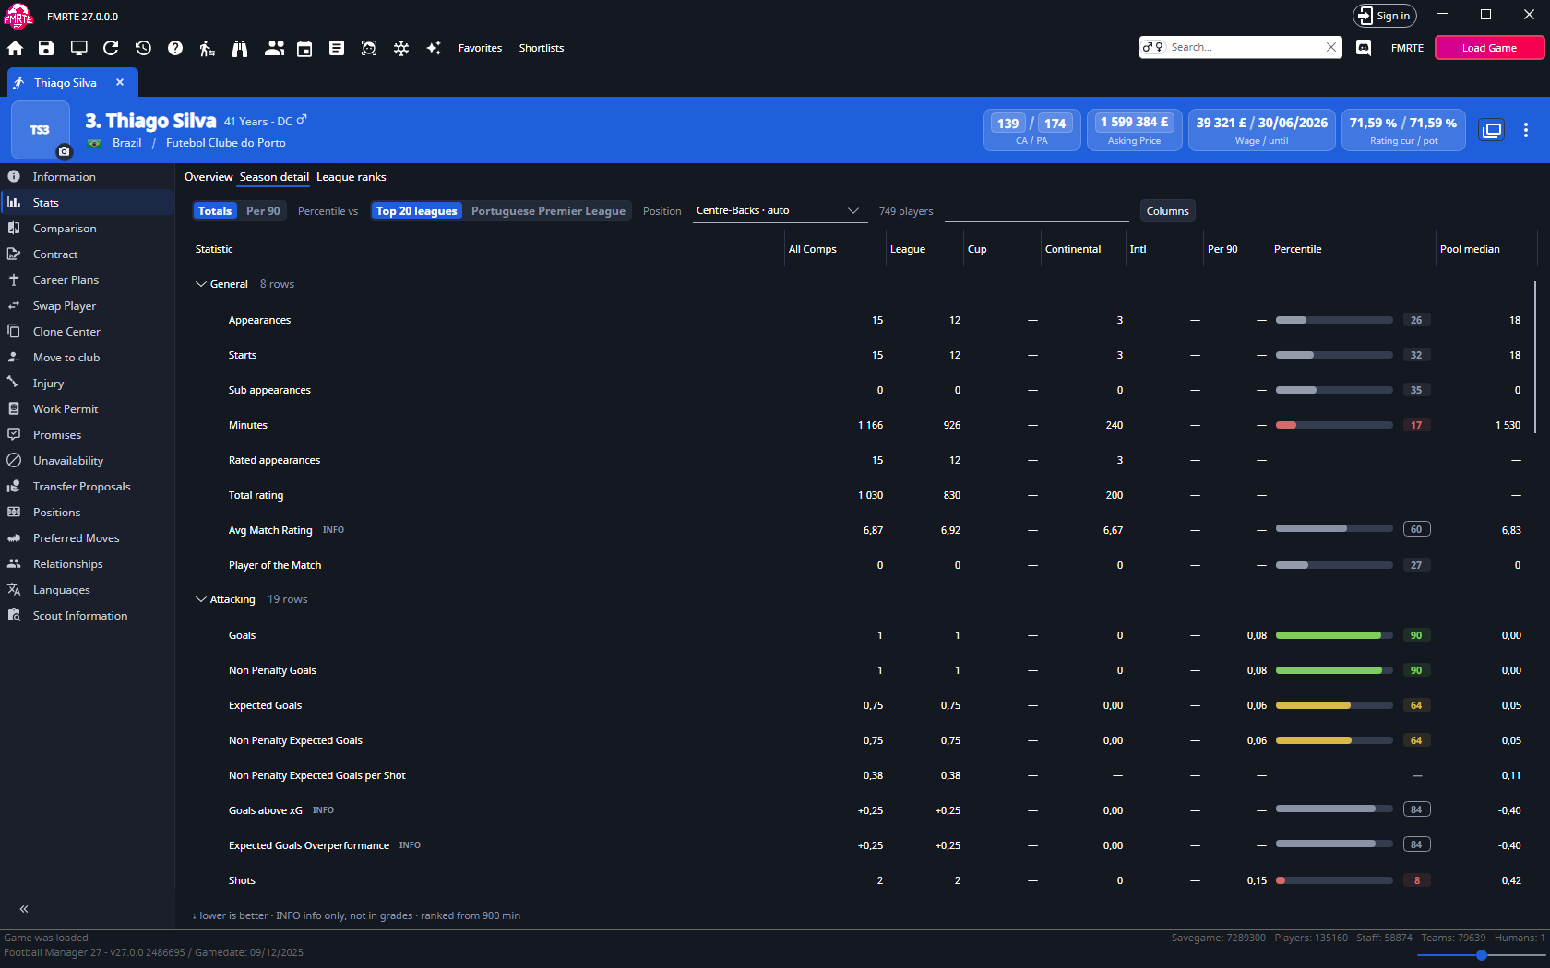Click the sparkle stars icon
Screen dimensions: 1550x968
(434, 48)
